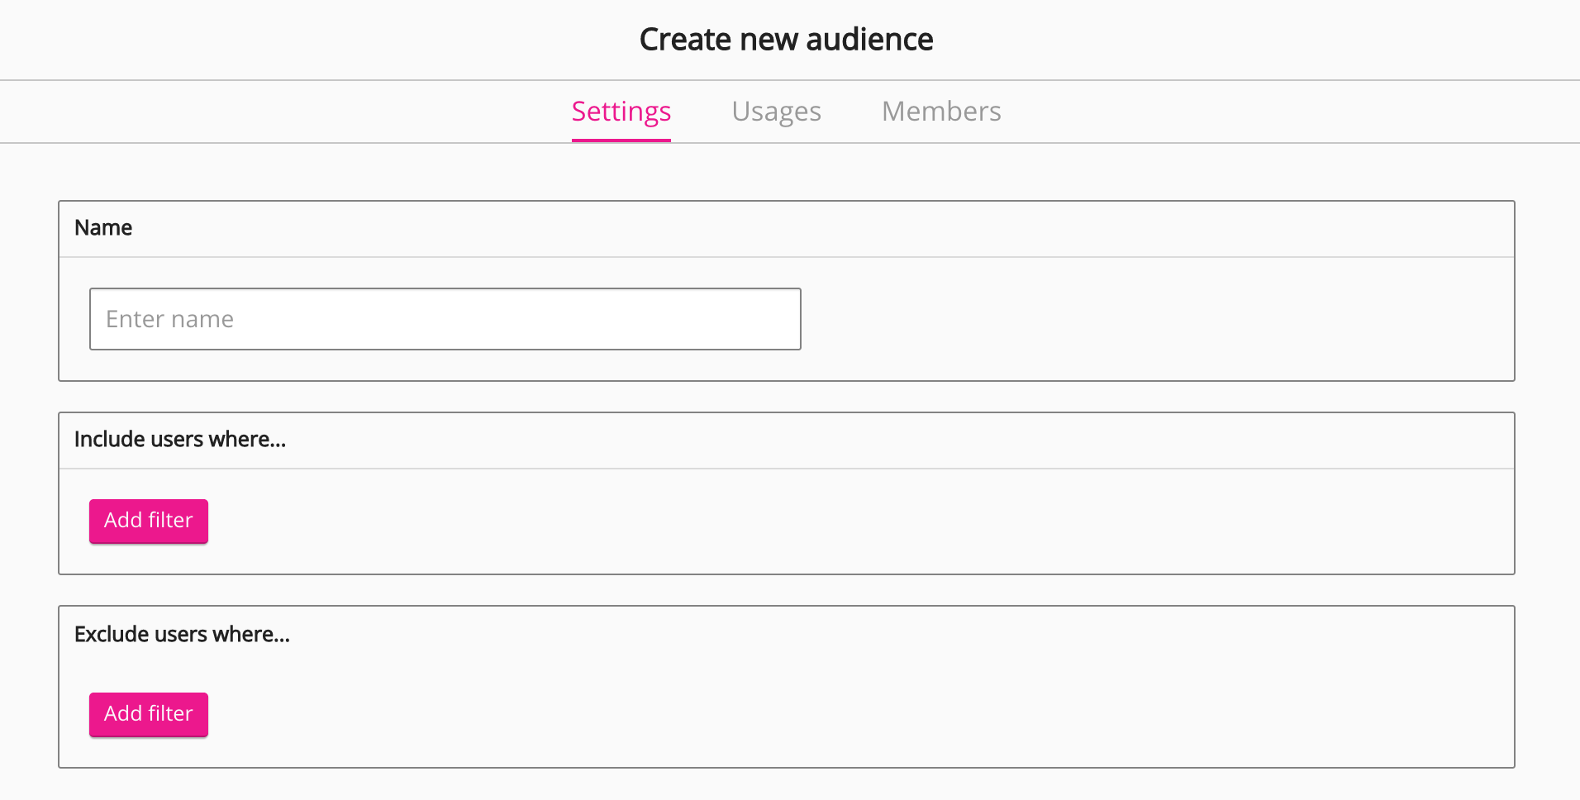Select the Name label above the input
1580x800 pixels.
103,228
